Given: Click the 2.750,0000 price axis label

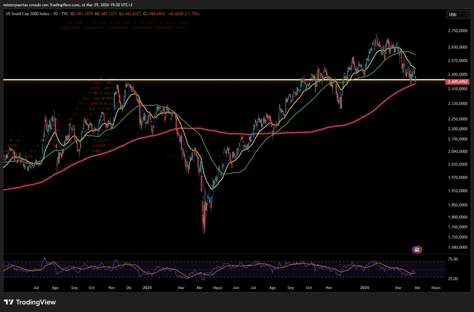Looking at the screenshot, I should pyautogui.click(x=458, y=31).
